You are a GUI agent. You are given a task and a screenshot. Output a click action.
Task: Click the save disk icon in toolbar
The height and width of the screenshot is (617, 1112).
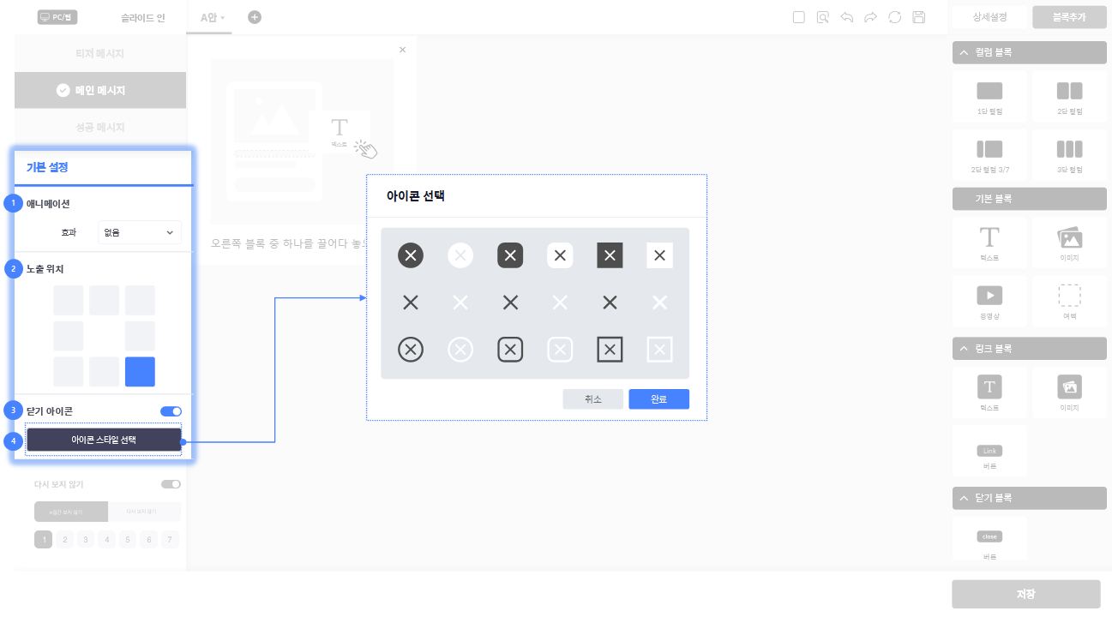point(919,17)
